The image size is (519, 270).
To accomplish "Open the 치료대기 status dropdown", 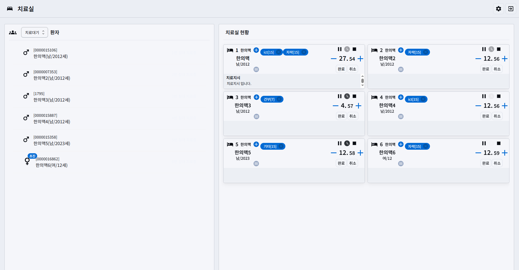I will (x=35, y=32).
